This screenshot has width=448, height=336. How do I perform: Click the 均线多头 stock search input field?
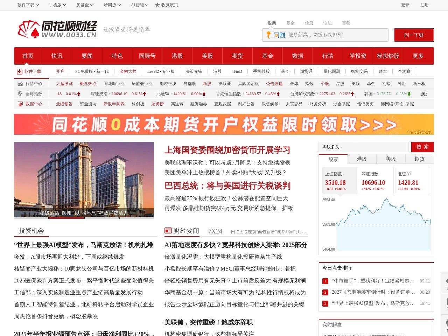[x=363, y=147]
